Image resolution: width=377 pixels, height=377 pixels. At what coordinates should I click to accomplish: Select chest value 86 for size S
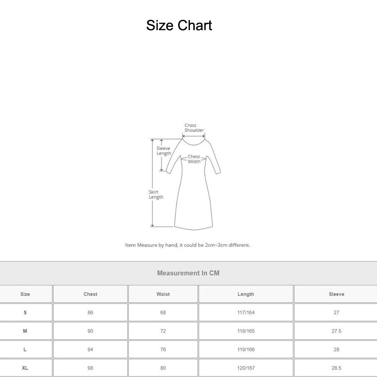pyautogui.click(x=90, y=312)
